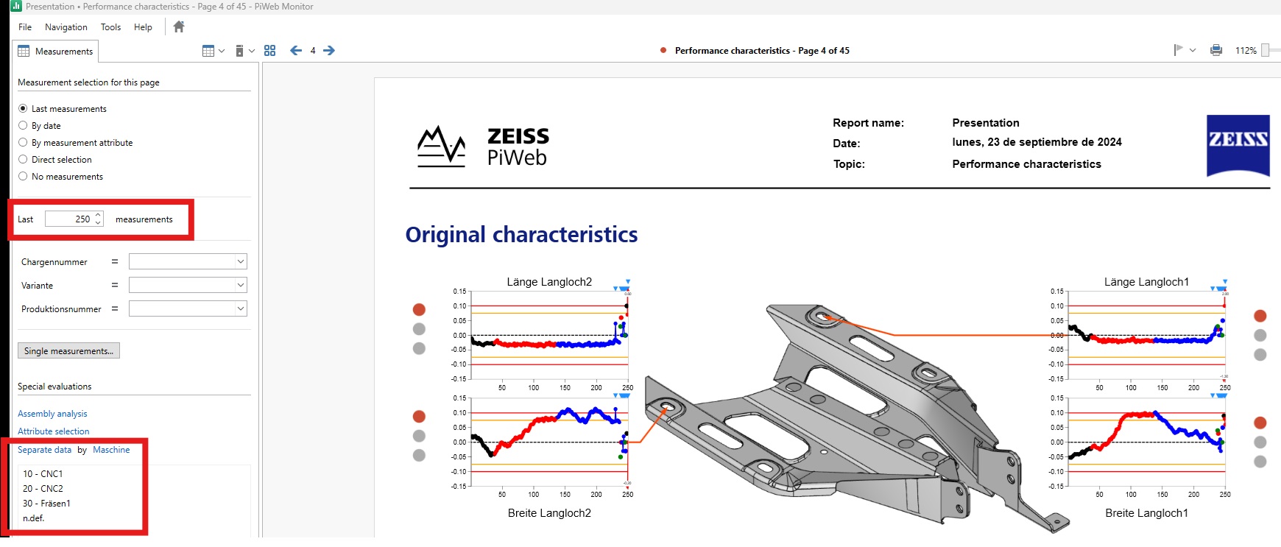The width and height of the screenshot is (1281, 547).
Task: Click the gray flag icon
Action: click(x=1178, y=50)
